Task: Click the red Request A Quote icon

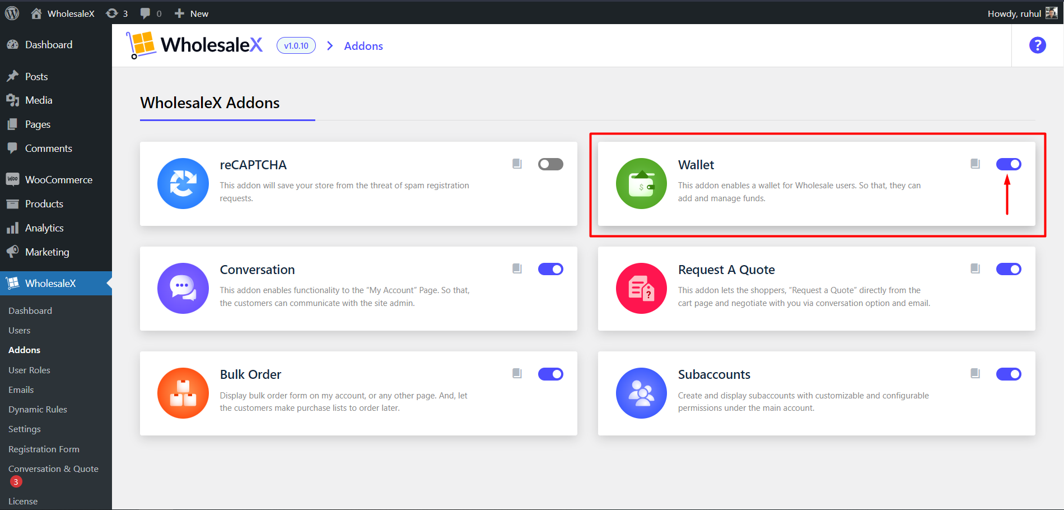Action: pos(641,289)
